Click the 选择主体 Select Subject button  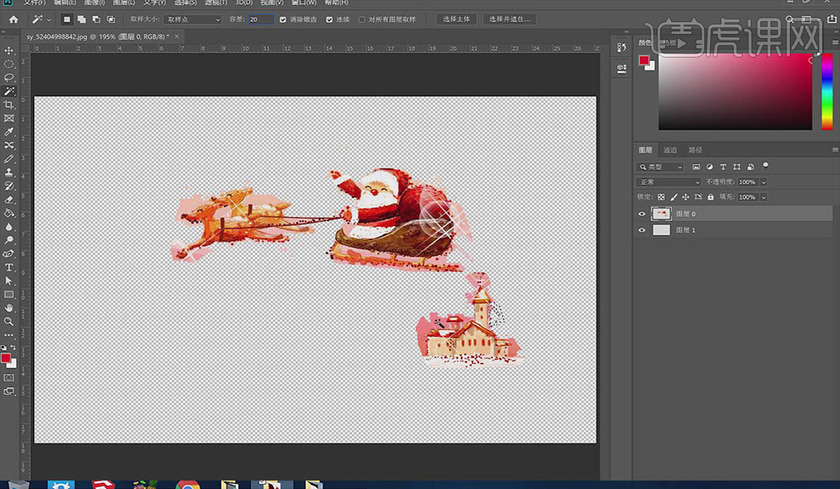tap(456, 19)
